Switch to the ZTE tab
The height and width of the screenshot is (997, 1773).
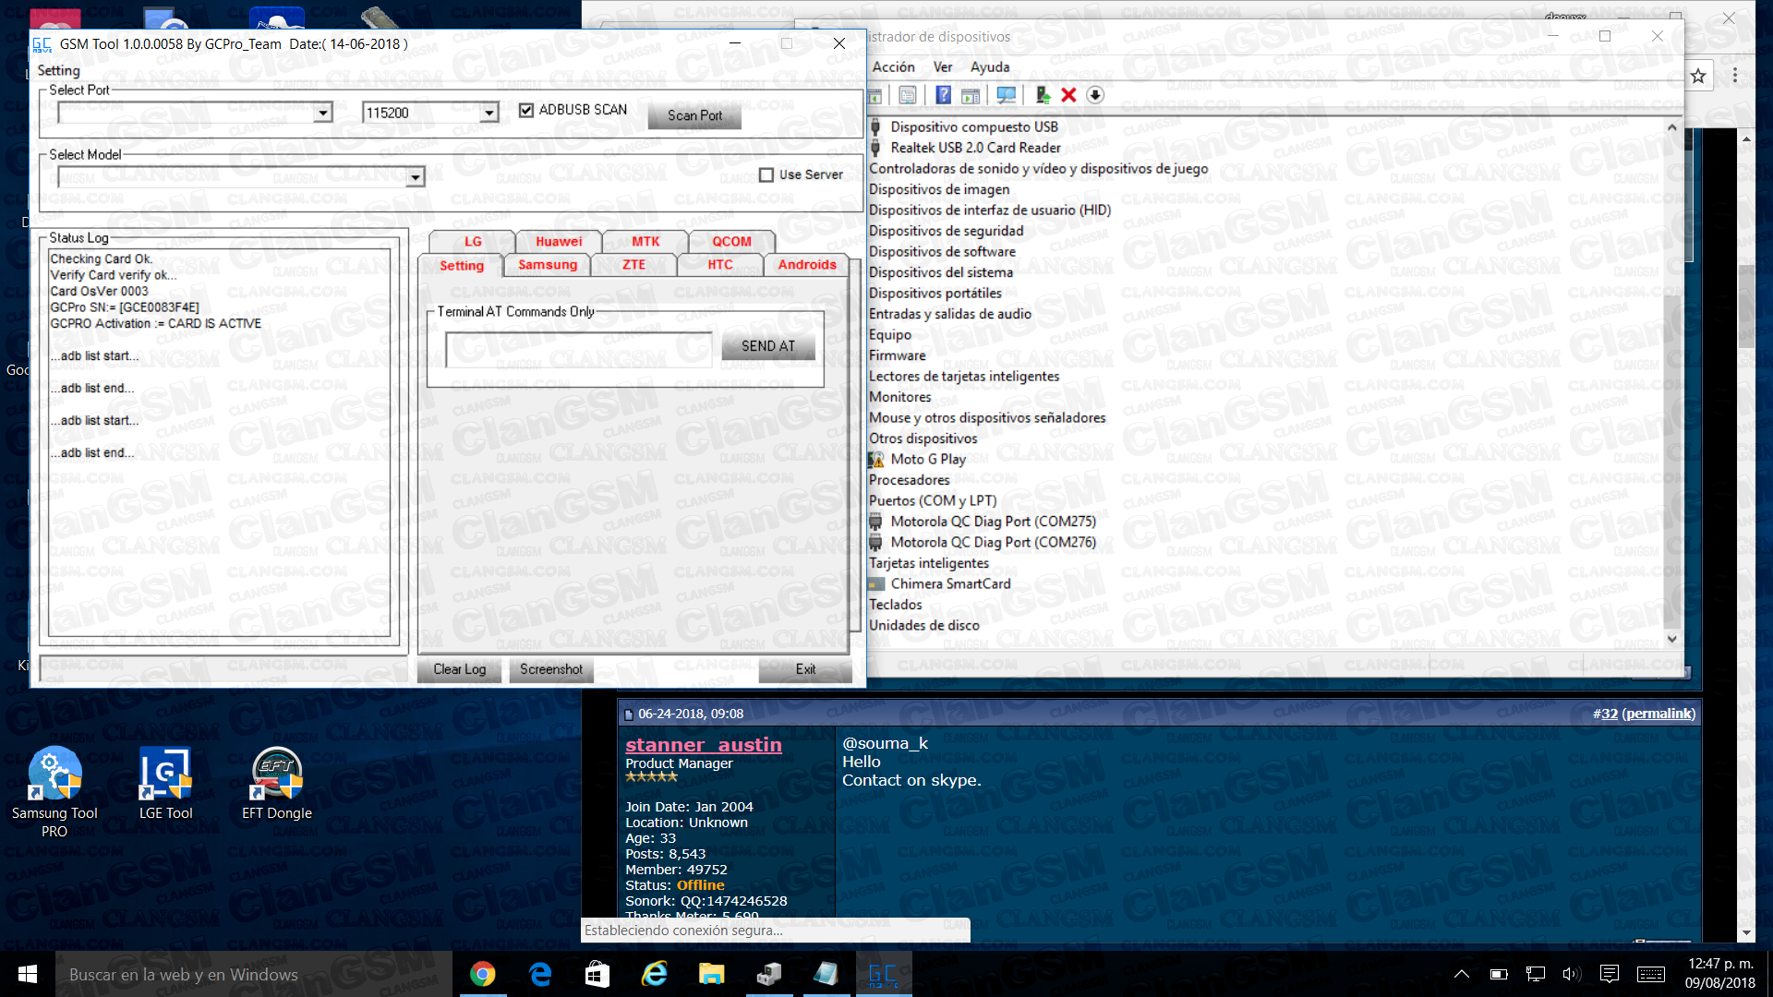coord(633,265)
